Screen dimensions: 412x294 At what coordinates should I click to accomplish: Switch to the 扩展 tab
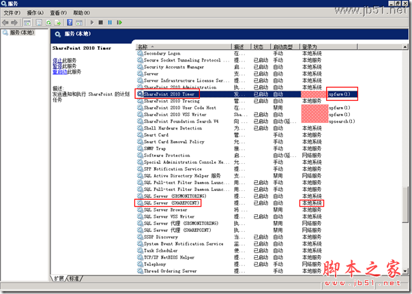pos(59,278)
